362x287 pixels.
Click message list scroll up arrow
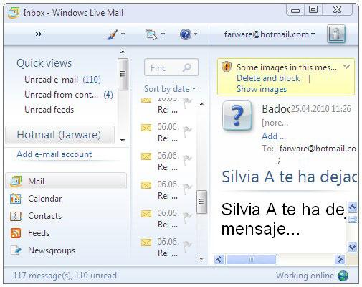pos(201,104)
